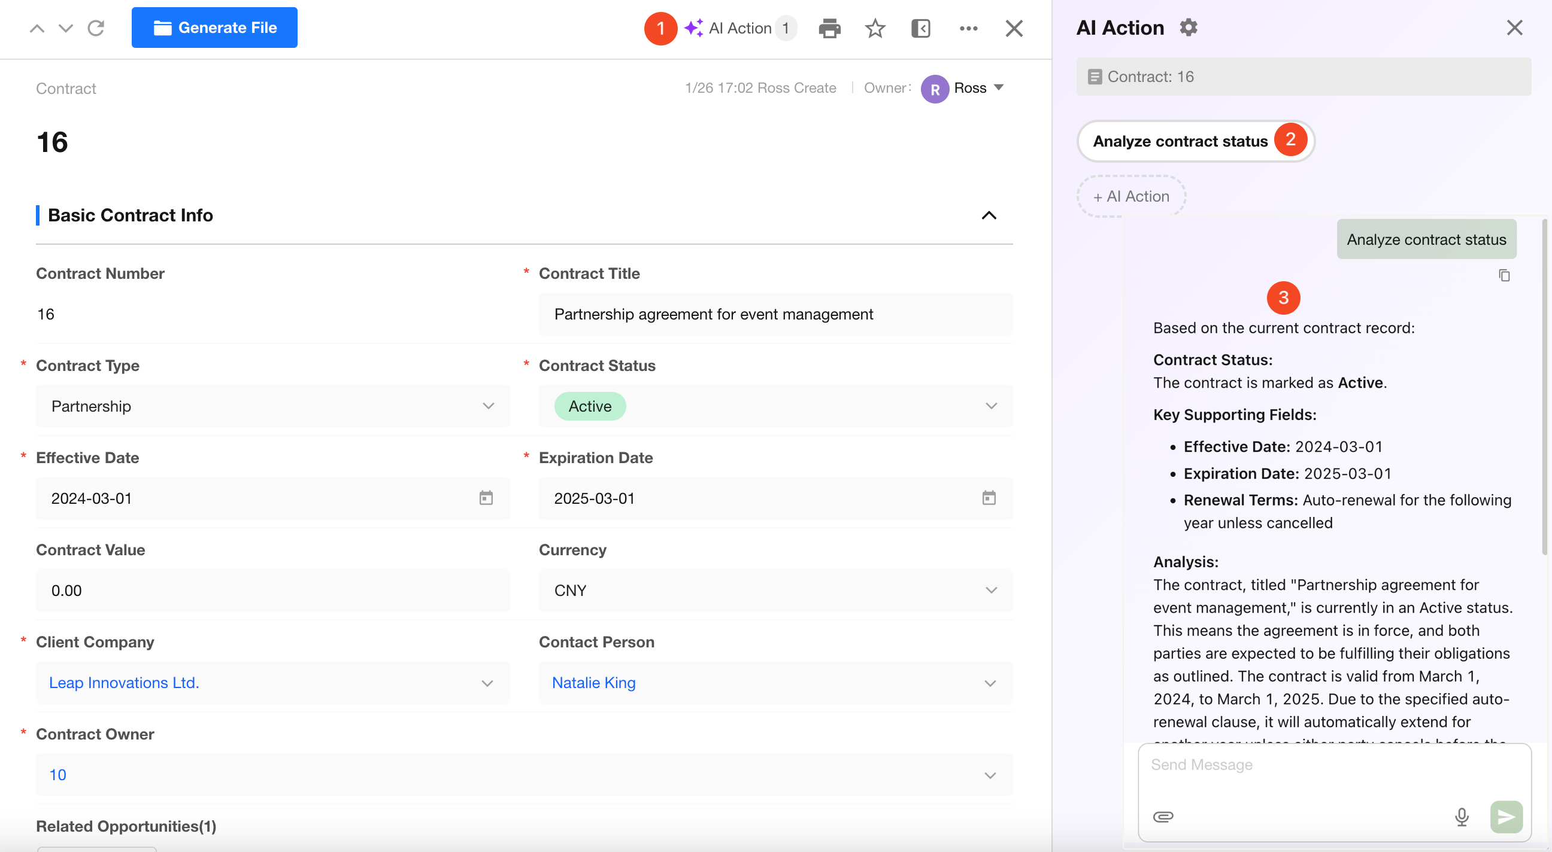The image size is (1552, 852).
Task: Open AI Action settings gear
Action: coord(1188,28)
